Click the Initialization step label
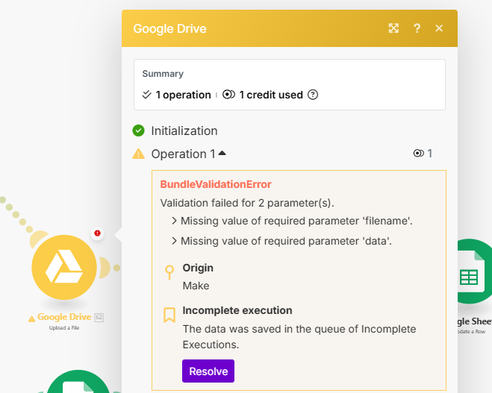This screenshot has height=393, width=492. (184, 131)
